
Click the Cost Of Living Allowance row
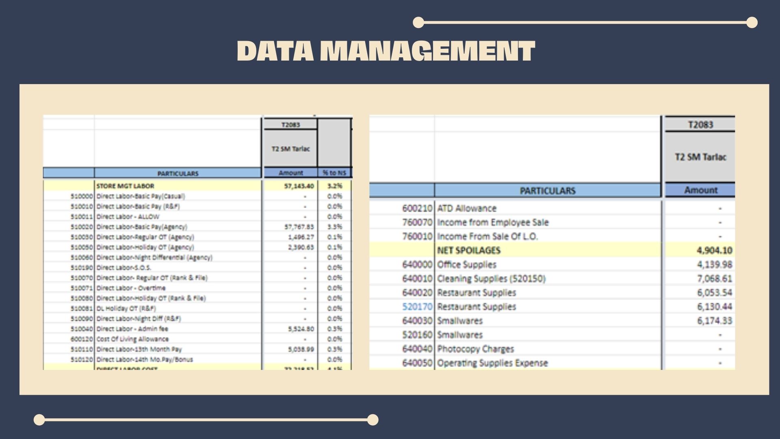pos(132,339)
